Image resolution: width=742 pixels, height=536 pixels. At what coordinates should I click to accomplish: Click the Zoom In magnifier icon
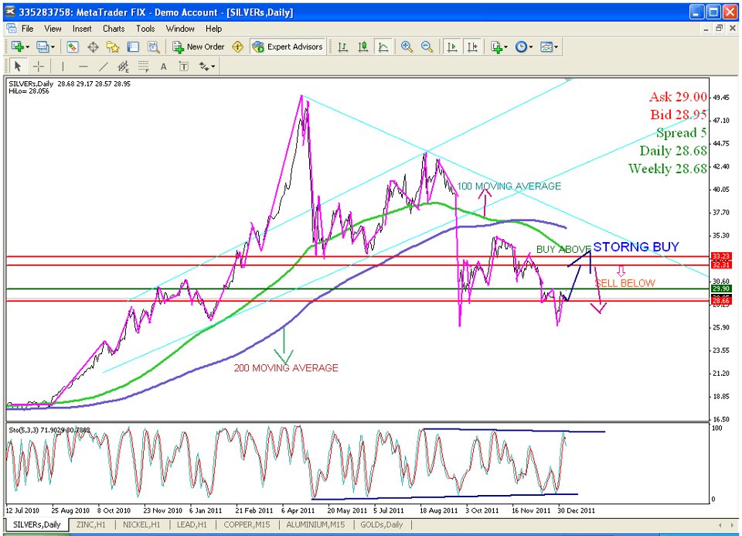click(x=407, y=47)
